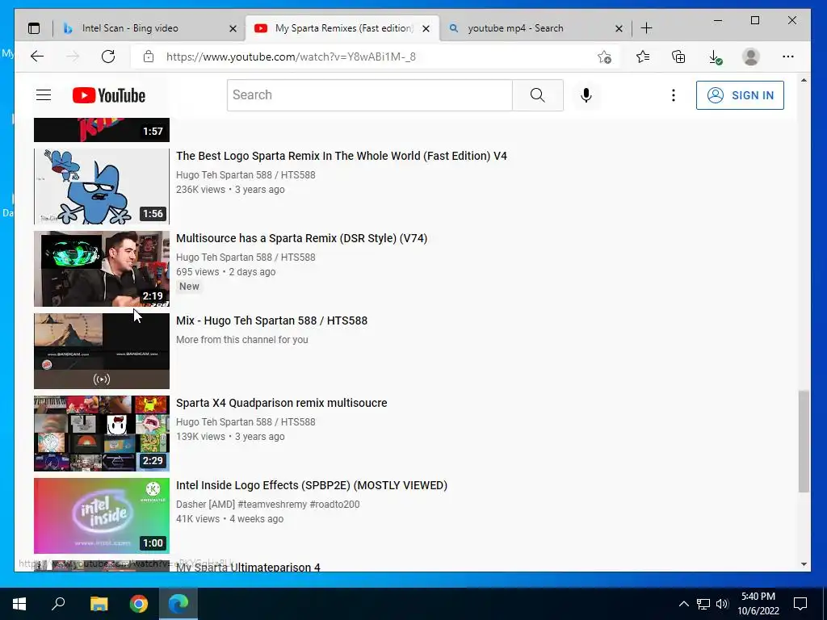
Task: Click channel name under Best Logo Sparta Remix
Action: [x=246, y=175]
